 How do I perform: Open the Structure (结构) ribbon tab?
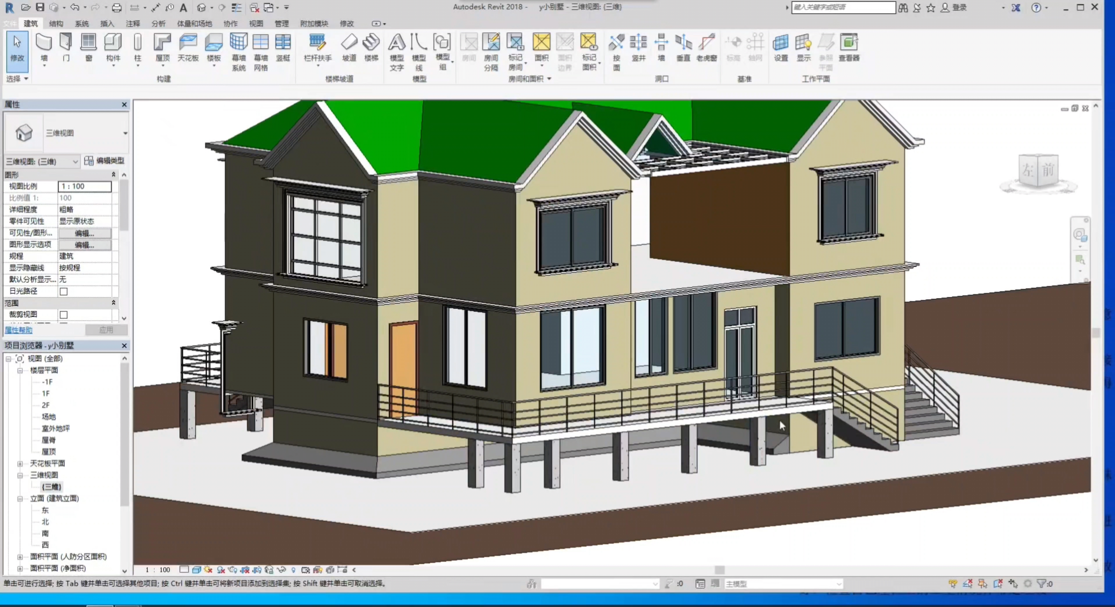56,24
